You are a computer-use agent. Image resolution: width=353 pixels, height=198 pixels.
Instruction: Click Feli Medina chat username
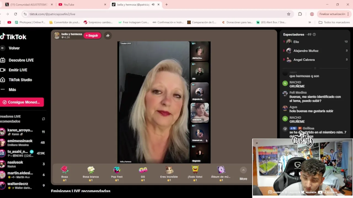pos(298,93)
